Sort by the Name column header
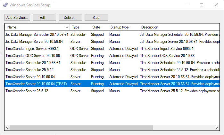 [x=37, y=27]
